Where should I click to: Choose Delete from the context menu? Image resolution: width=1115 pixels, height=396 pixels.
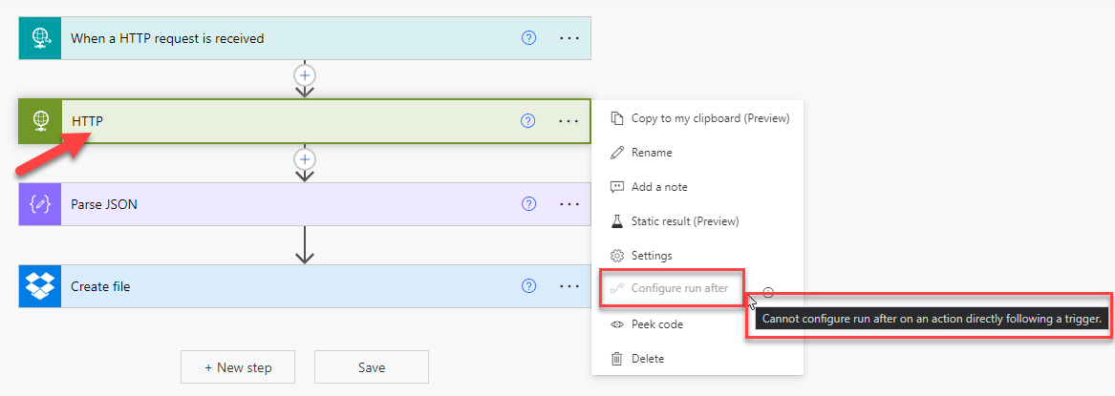pos(647,359)
